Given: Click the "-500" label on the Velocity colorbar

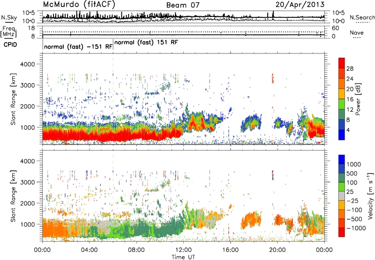Looking at the screenshot, I should 354,219.
